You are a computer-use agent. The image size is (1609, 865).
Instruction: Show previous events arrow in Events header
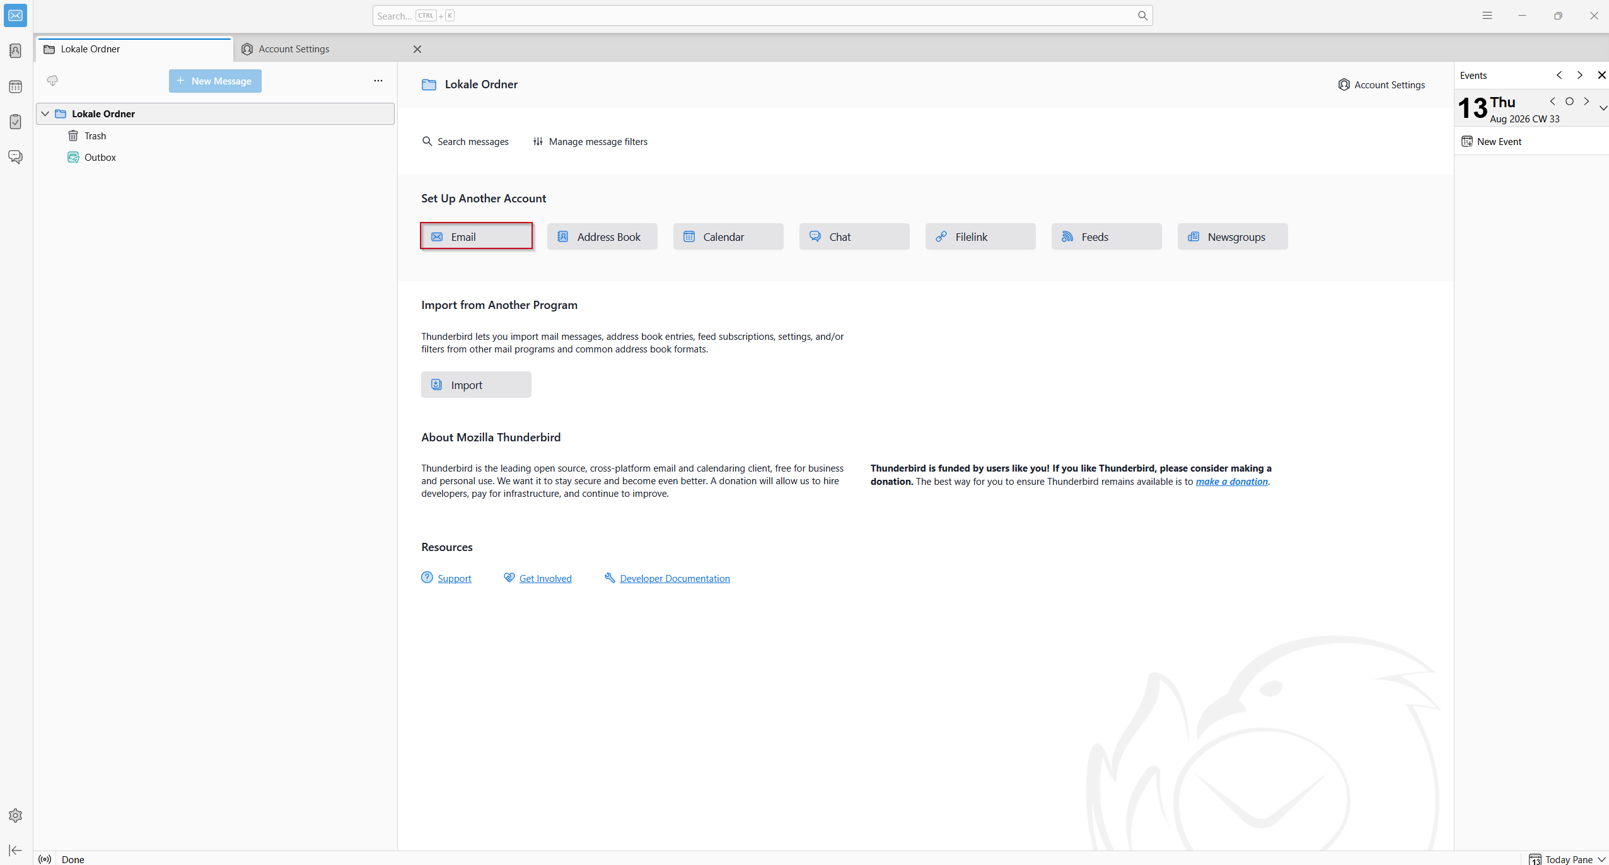(1559, 75)
